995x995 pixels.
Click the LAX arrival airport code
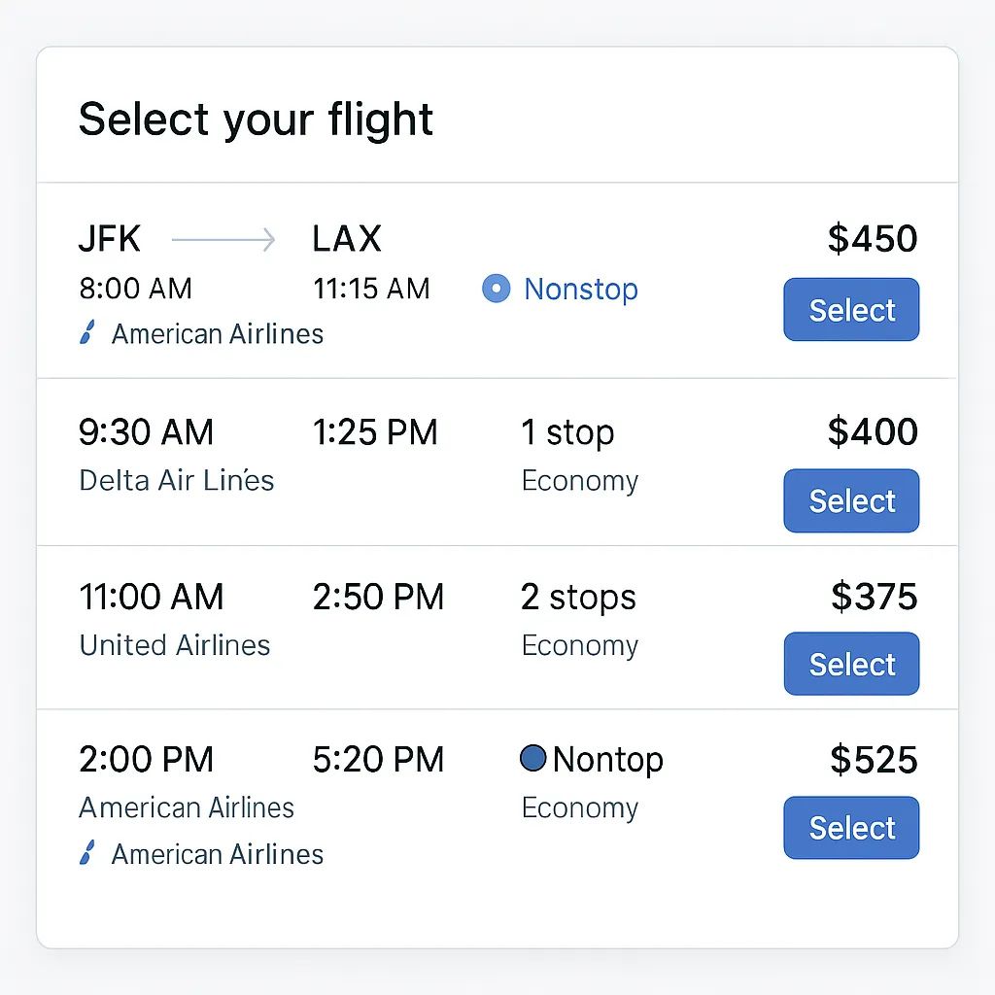click(347, 239)
